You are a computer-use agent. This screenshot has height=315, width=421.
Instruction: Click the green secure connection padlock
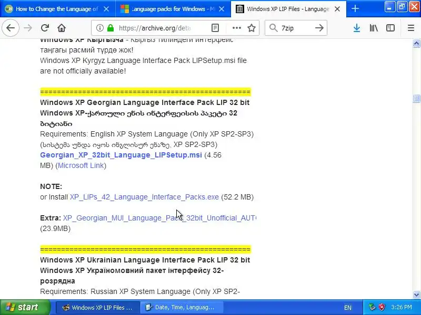(x=111, y=28)
